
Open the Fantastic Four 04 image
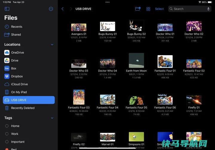point(107,100)
